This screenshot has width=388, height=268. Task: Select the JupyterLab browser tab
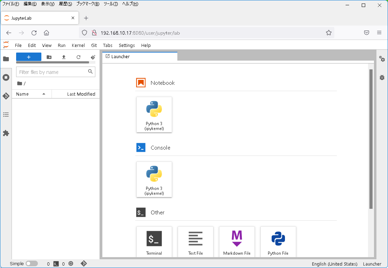coord(40,18)
